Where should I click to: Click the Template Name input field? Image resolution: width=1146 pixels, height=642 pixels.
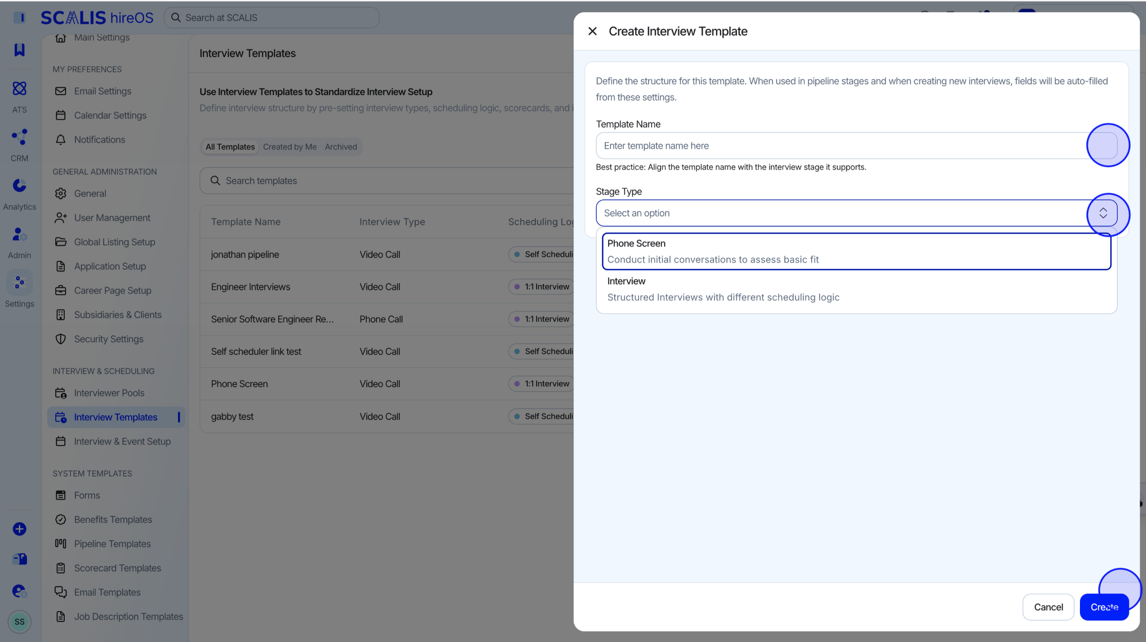(856, 145)
